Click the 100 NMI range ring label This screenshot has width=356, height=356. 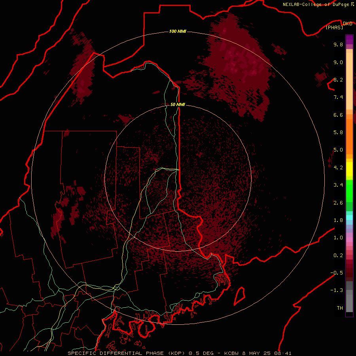[x=178, y=31]
